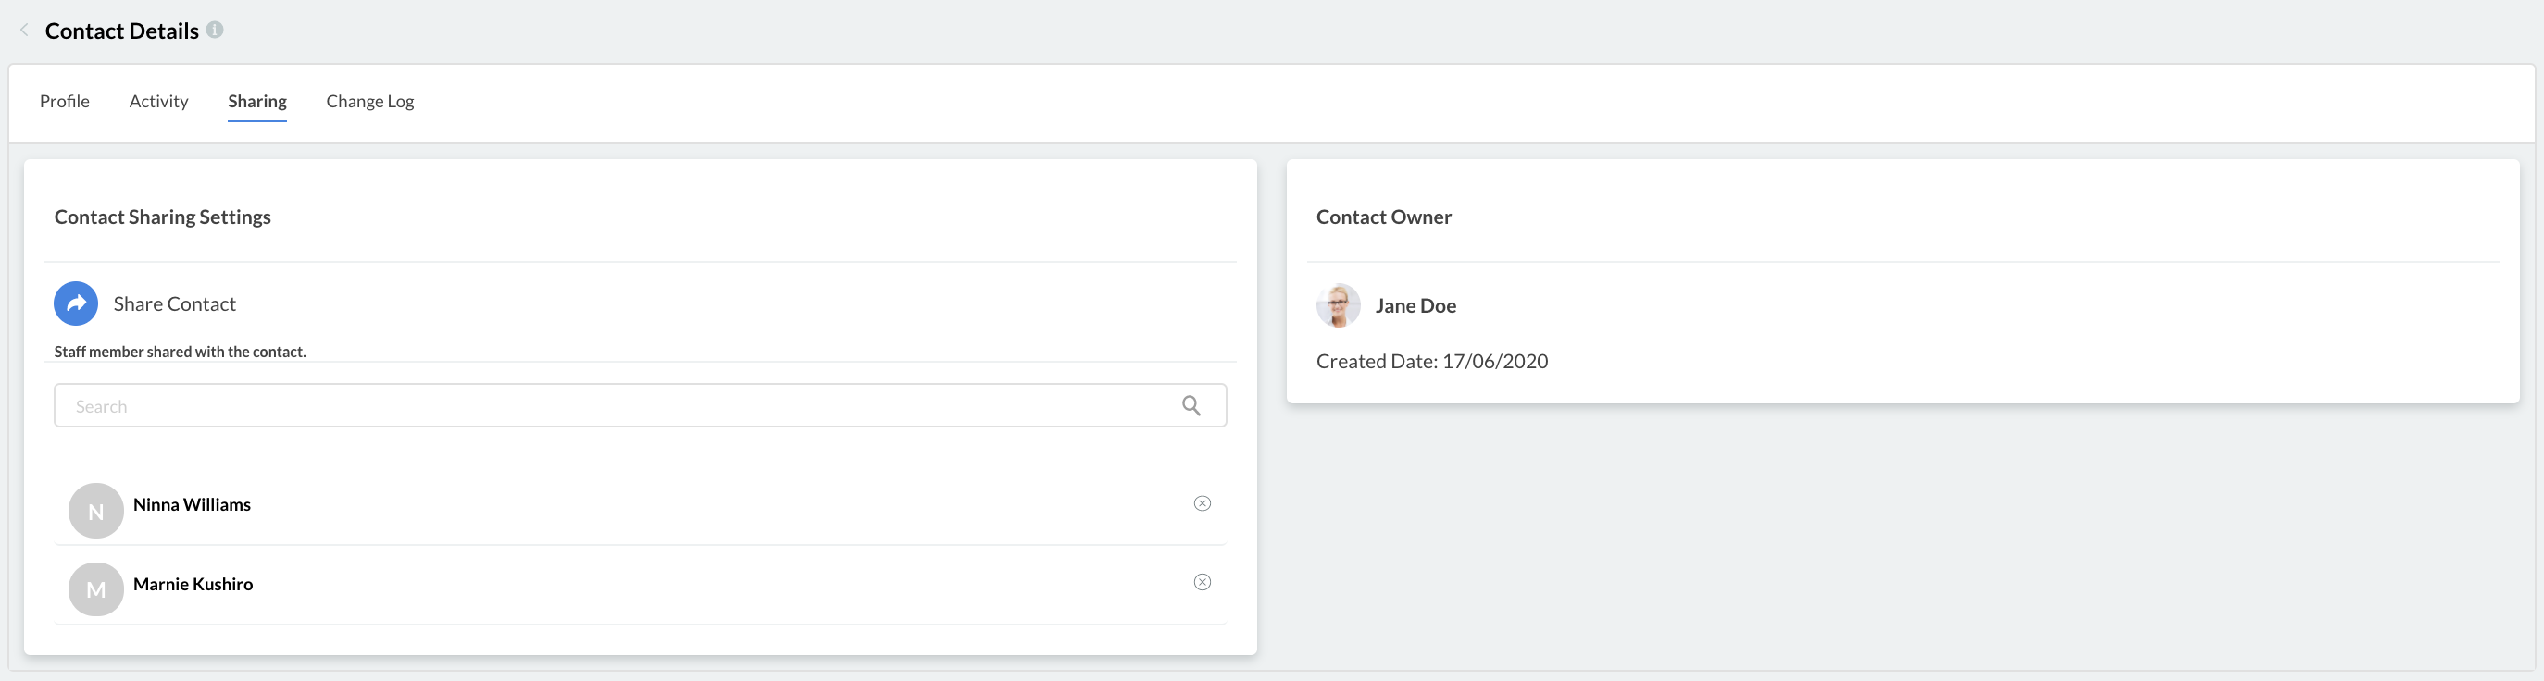View the Change Log tab
The width and height of the screenshot is (2544, 681).
[x=370, y=102]
